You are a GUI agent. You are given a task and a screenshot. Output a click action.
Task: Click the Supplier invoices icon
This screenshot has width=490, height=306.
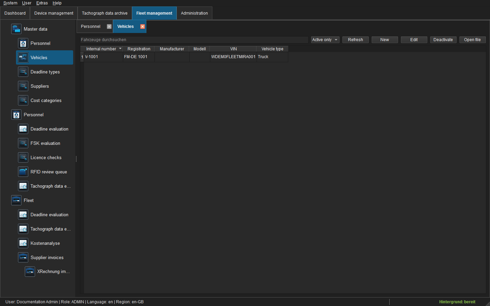click(23, 257)
